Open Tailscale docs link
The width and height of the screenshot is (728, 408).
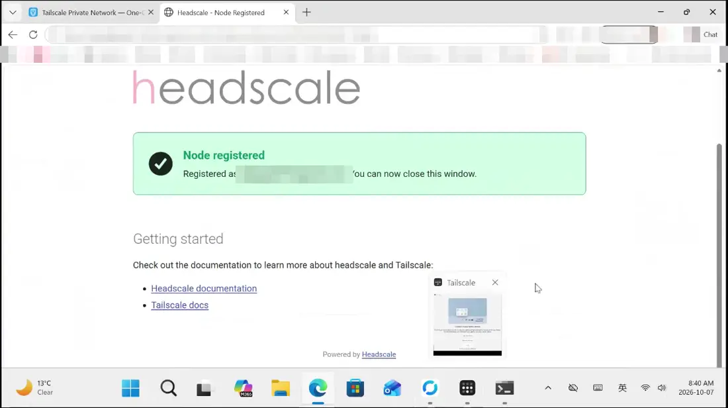[179, 305]
